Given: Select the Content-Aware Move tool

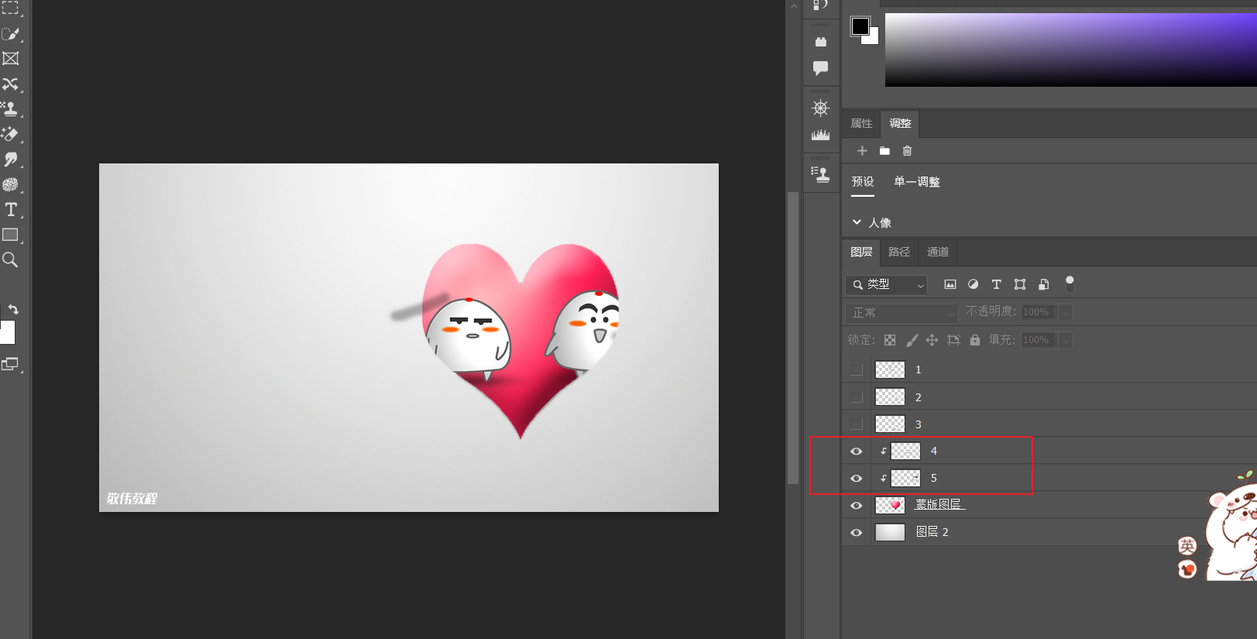Looking at the screenshot, I should 10,84.
